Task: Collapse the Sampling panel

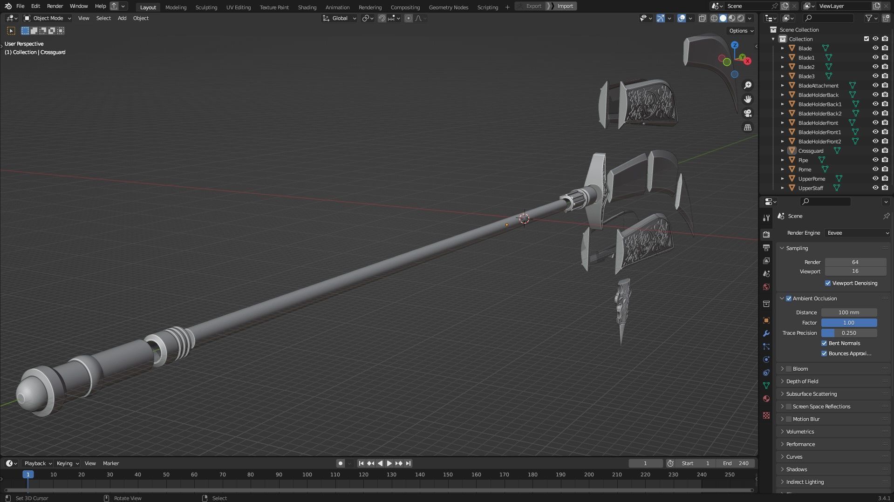Action: coord(782,248)
